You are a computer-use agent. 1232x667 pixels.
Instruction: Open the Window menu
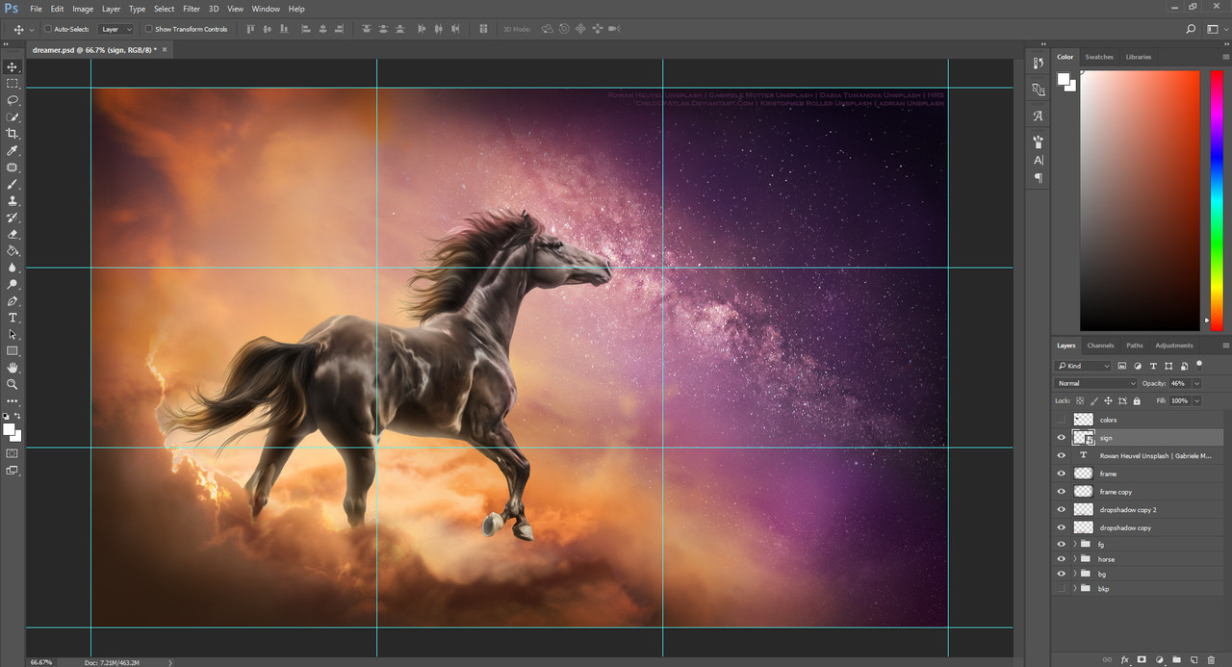click(x=266, y=9)
